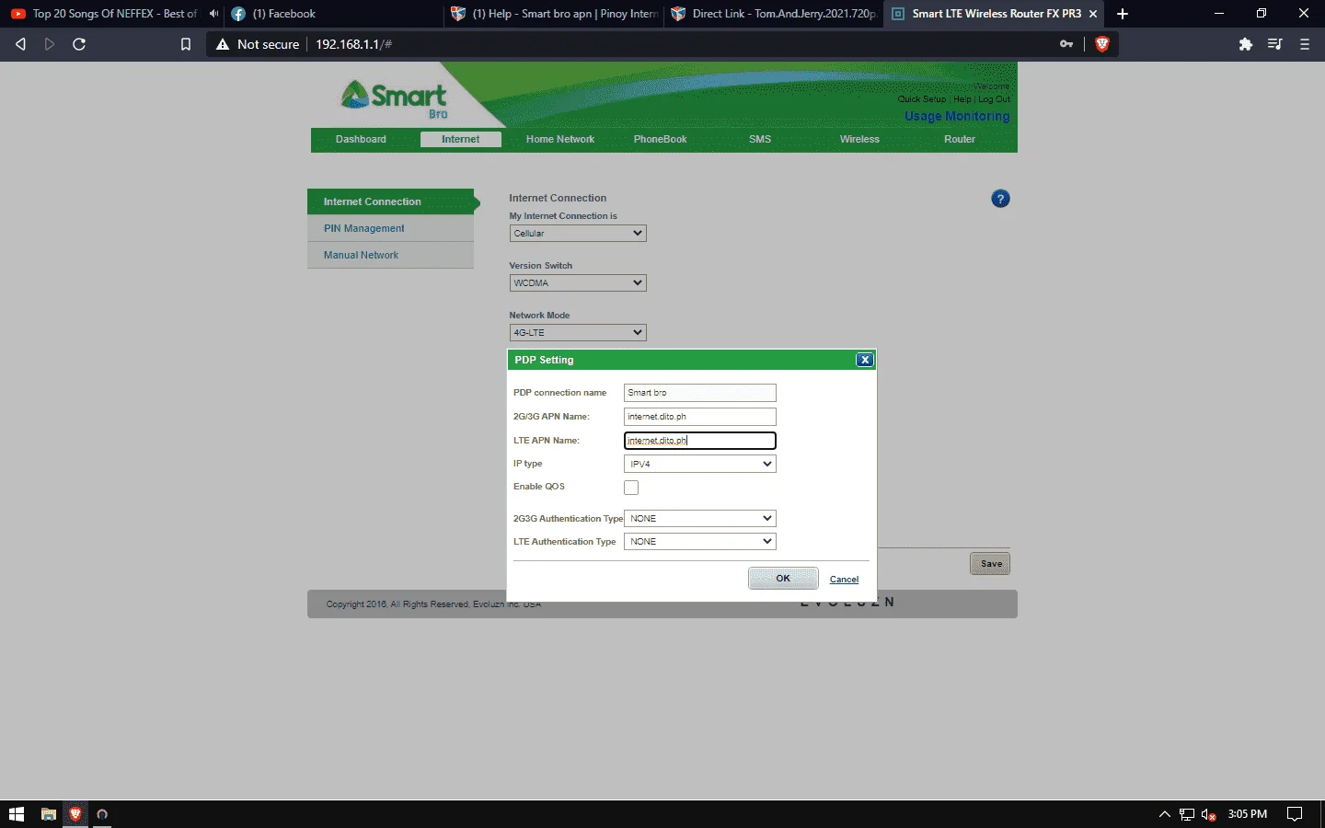1325x828 pixels.
Task: Switch to Direct Link Tom.And.Jerry tab
Action: click(773, 14)
